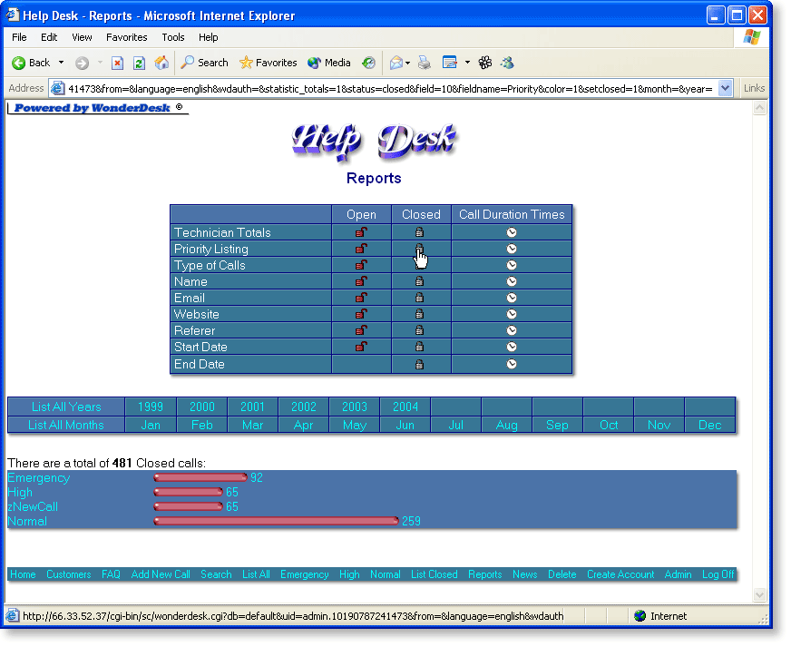View End Date closed lock icon
791x647 pixels.
(x=419, y=365)
